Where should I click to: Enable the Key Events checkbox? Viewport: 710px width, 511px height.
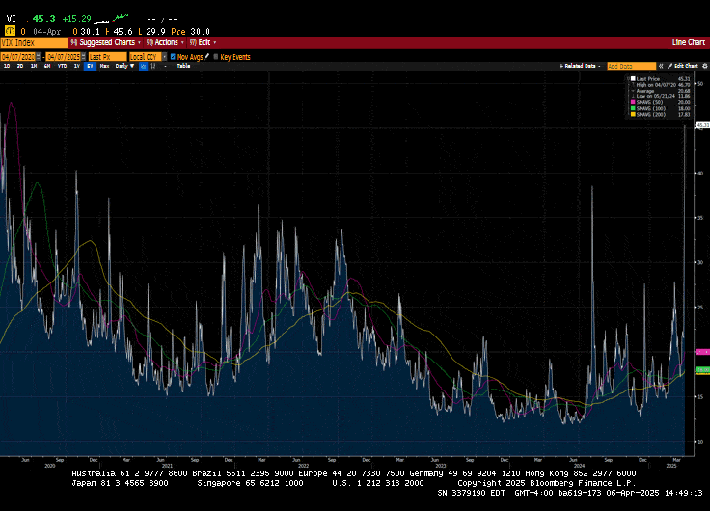pos(215,57)
